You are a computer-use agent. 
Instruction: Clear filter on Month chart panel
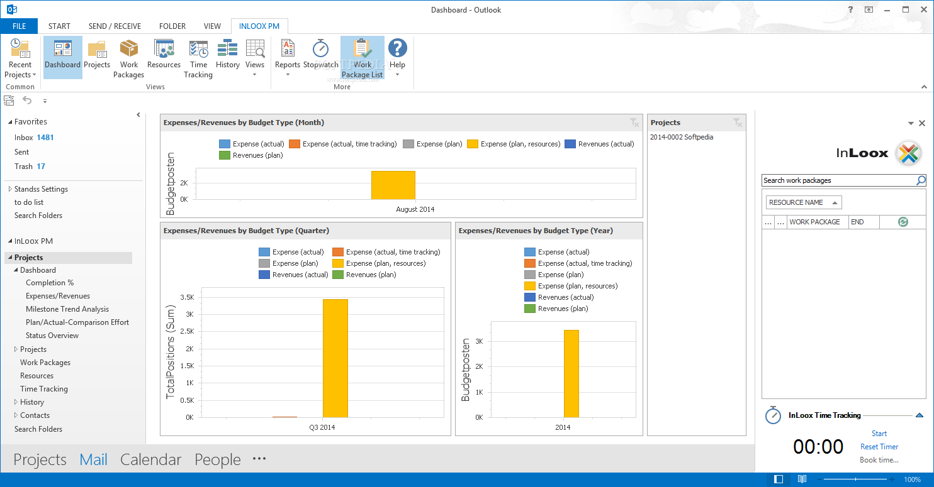634,122
